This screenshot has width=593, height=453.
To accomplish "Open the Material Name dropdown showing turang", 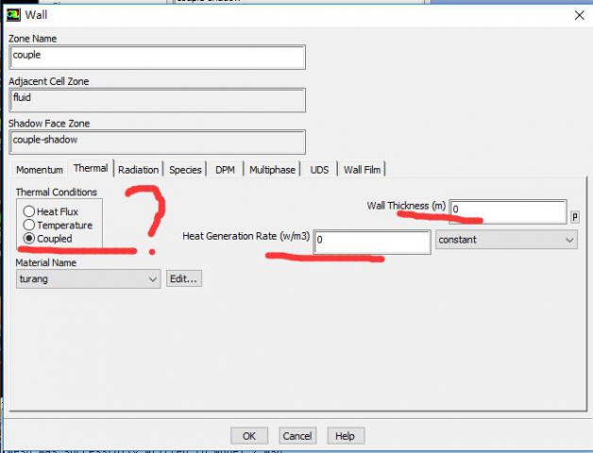I will pyautogui.click(x=87, y=278).
